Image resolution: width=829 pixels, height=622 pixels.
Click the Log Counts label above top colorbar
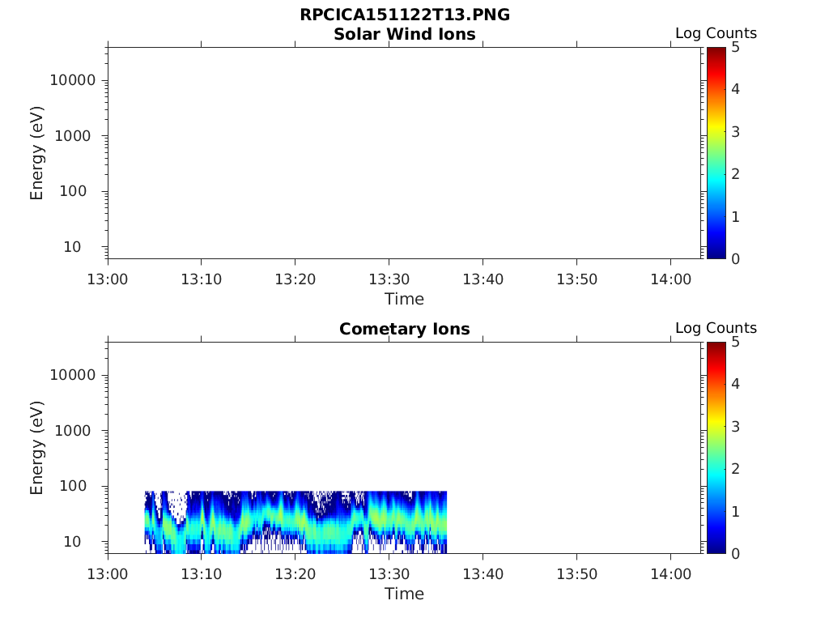tap(716, 33)
